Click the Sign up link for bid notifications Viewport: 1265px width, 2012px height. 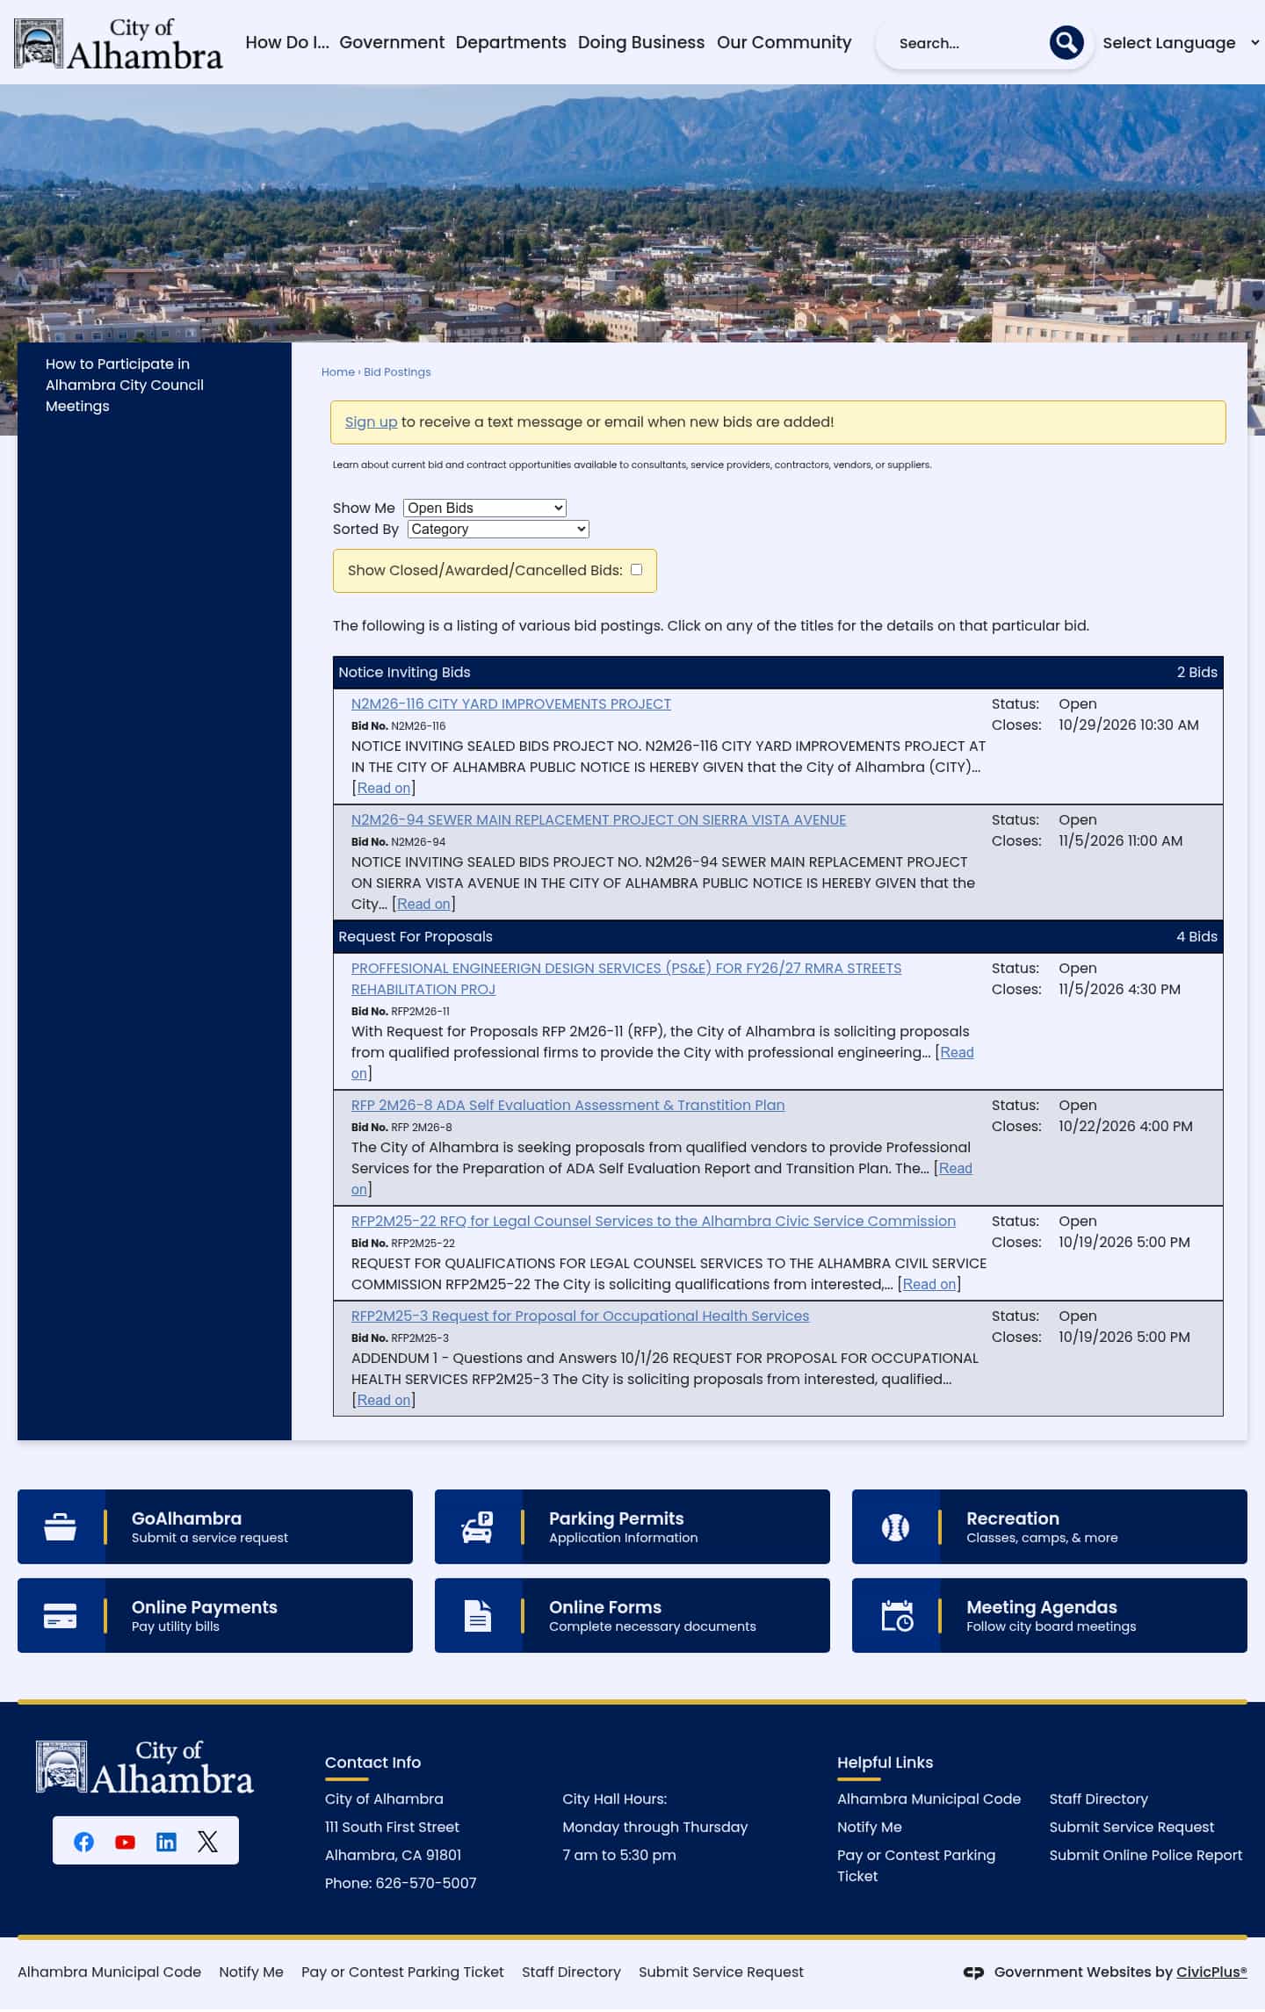click(x=371, y=422)
